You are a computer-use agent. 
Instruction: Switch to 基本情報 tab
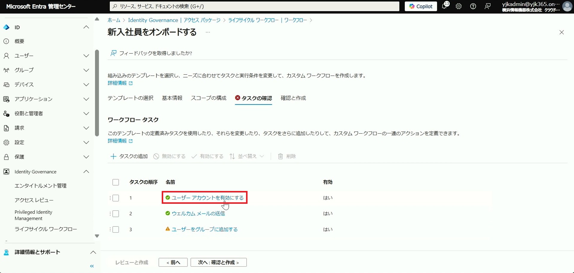click(x=172, y=98)
